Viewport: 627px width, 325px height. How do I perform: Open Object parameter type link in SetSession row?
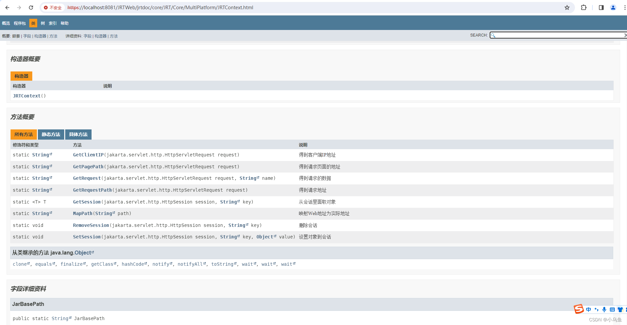coord(266,237)
